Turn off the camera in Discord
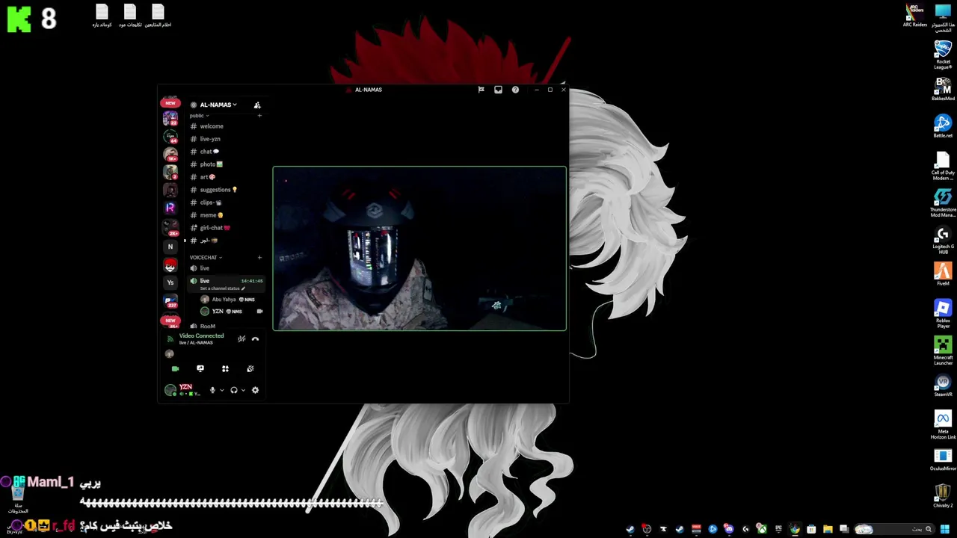957x538 pixels. click(175, 368)
